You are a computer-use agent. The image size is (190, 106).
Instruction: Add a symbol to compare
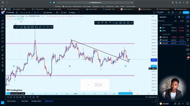point(17,12)
